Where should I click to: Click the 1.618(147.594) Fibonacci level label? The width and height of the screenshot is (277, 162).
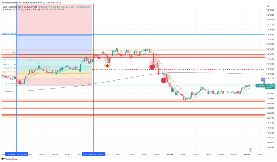[x=8, y=34]
